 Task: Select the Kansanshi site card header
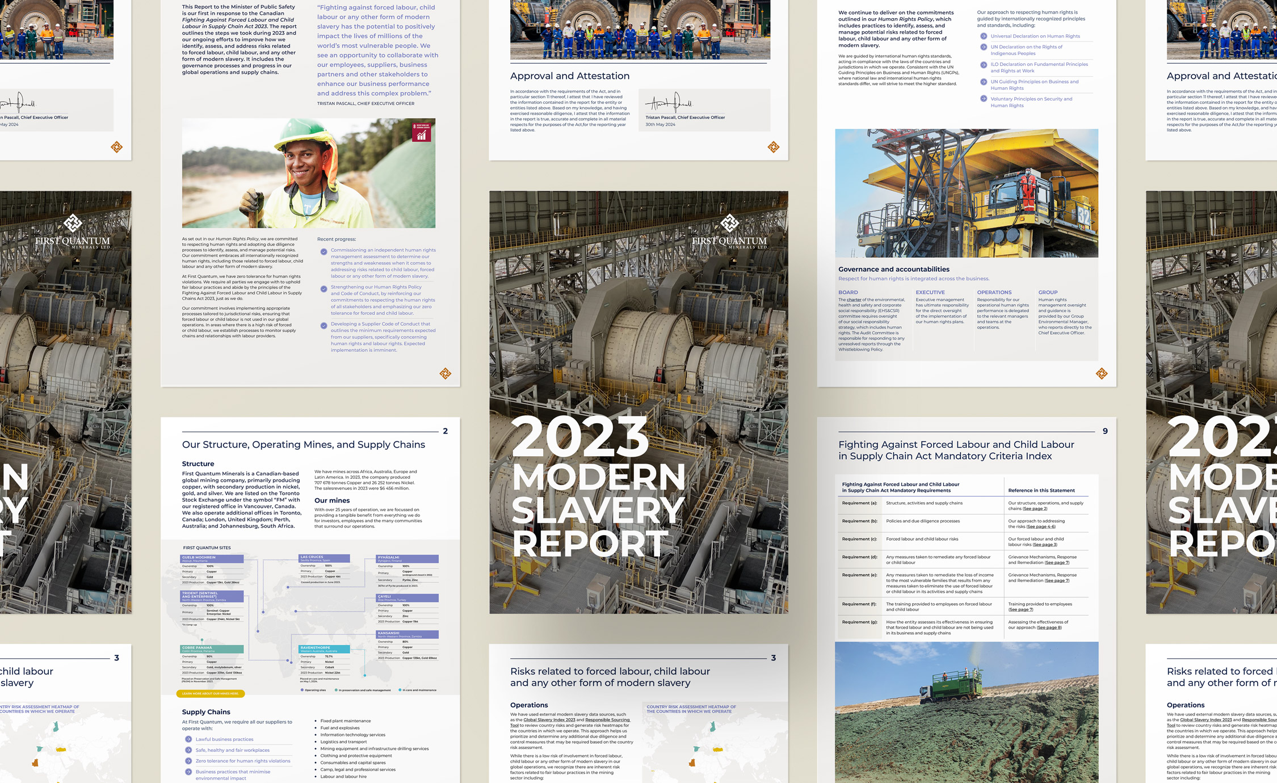[x=408, y=634]
